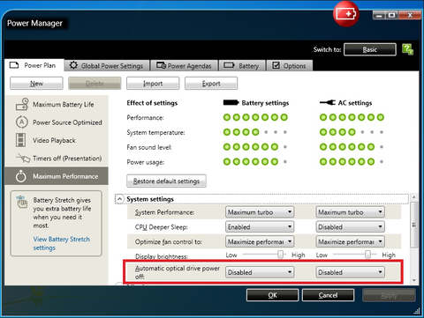Click the Cancel button

coord(328,295)
